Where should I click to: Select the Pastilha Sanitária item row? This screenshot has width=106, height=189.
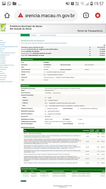coord(64,154)
